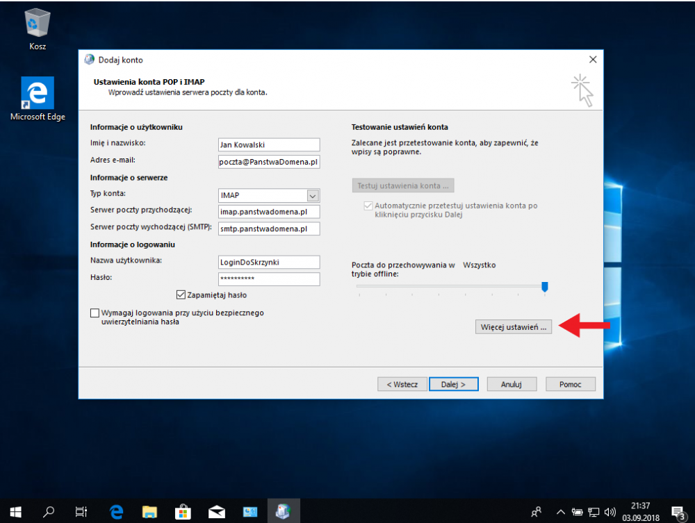Open network status tray icon
The width and height of the screenshot is (695, 523).
[x=594, y=512]
